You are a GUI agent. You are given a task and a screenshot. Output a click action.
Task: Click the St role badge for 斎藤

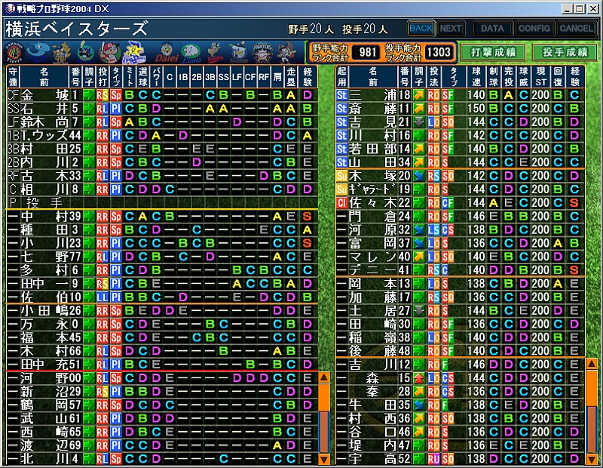tap(341, 109)
